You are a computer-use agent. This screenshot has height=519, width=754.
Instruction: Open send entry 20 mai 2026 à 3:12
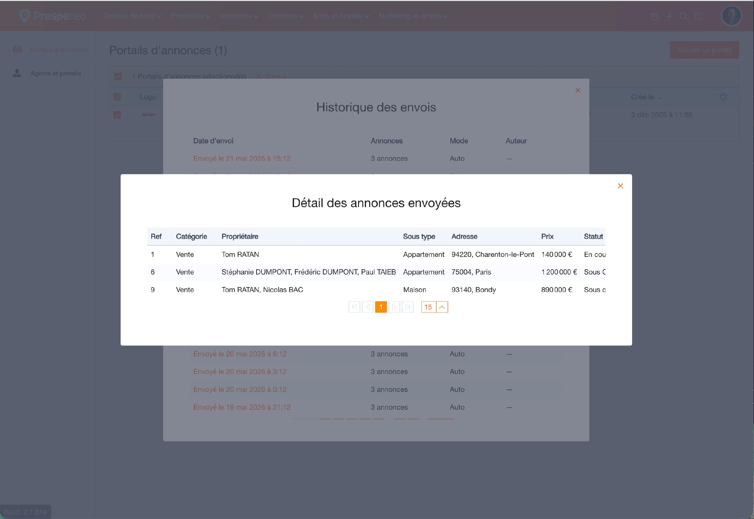point(240,372)
